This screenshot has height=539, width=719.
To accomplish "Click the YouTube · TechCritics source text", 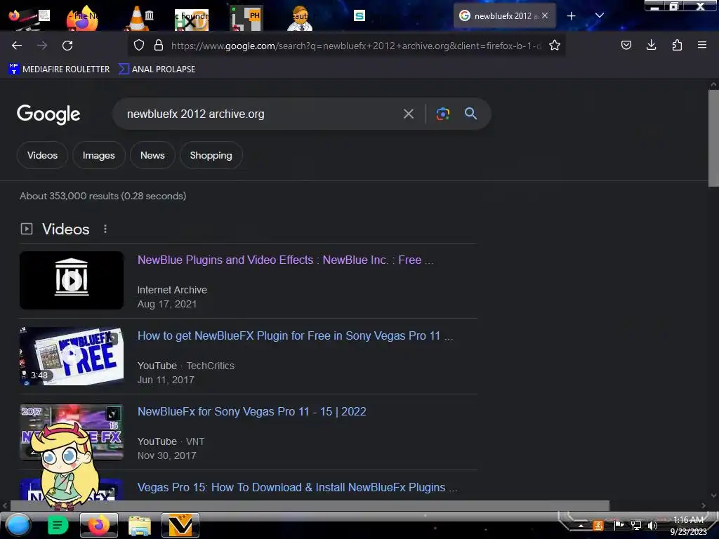I will (185, 366).
